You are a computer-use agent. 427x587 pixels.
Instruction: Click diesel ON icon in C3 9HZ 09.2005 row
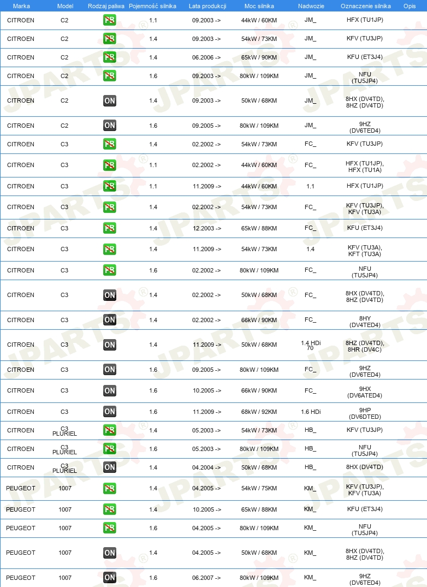click(x=110, y=370)
